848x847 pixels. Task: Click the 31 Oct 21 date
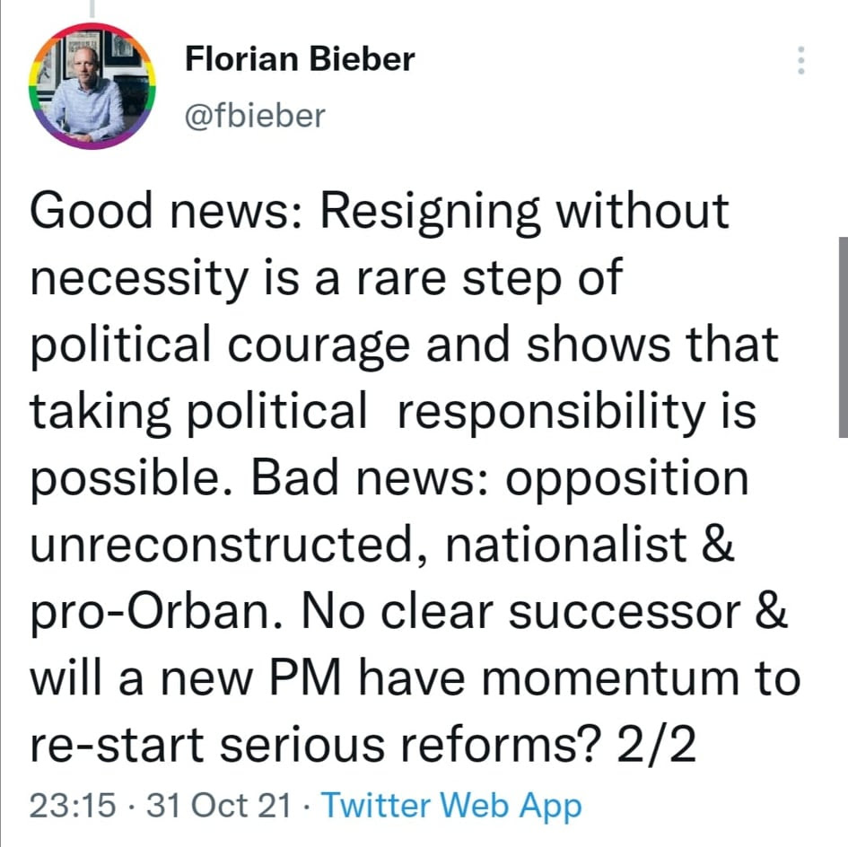tap(218, 805)
